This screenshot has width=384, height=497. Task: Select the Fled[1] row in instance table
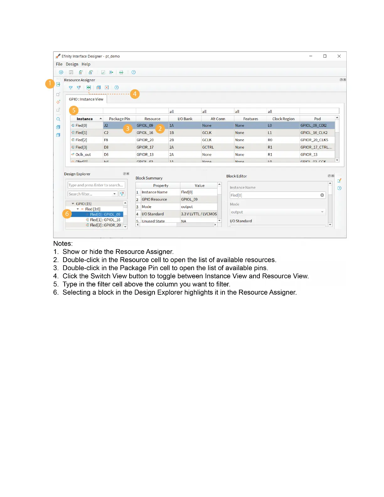click(203, 133)
